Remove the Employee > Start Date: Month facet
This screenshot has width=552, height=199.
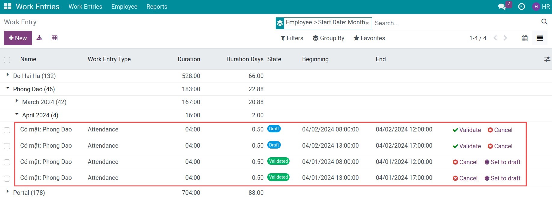pyautogui.click(x=367, y=23)
